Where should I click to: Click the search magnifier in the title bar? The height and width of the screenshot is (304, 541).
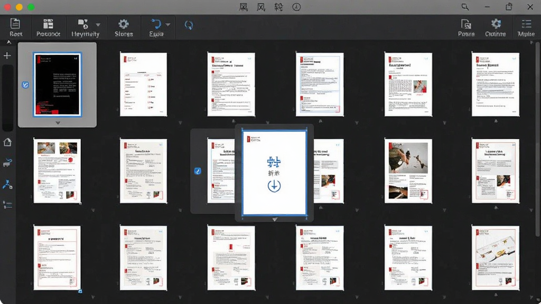[x=465, y=6]
